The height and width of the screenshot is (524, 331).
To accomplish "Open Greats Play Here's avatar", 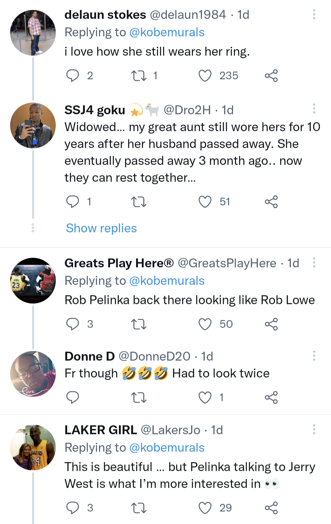I will [33, 280].
